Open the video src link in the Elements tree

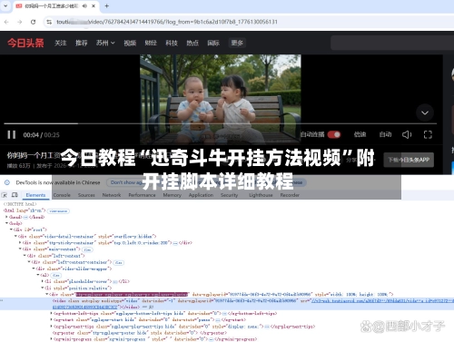pos(382,301)
